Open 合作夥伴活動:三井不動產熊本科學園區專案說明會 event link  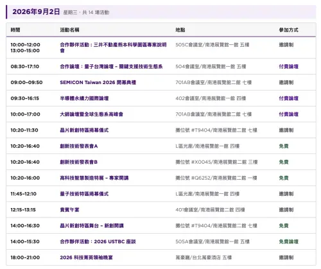113,48
